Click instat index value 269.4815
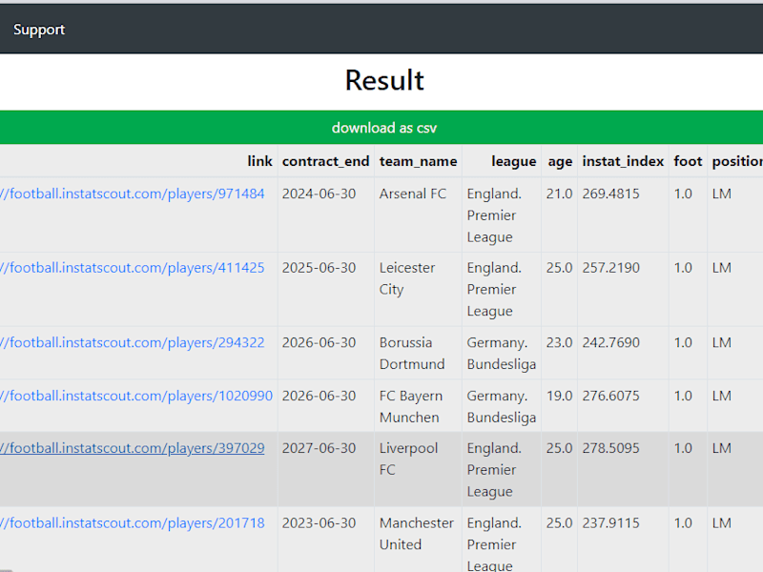The width and height of the screenshot is (763, 572). click(x=610, y=194)
